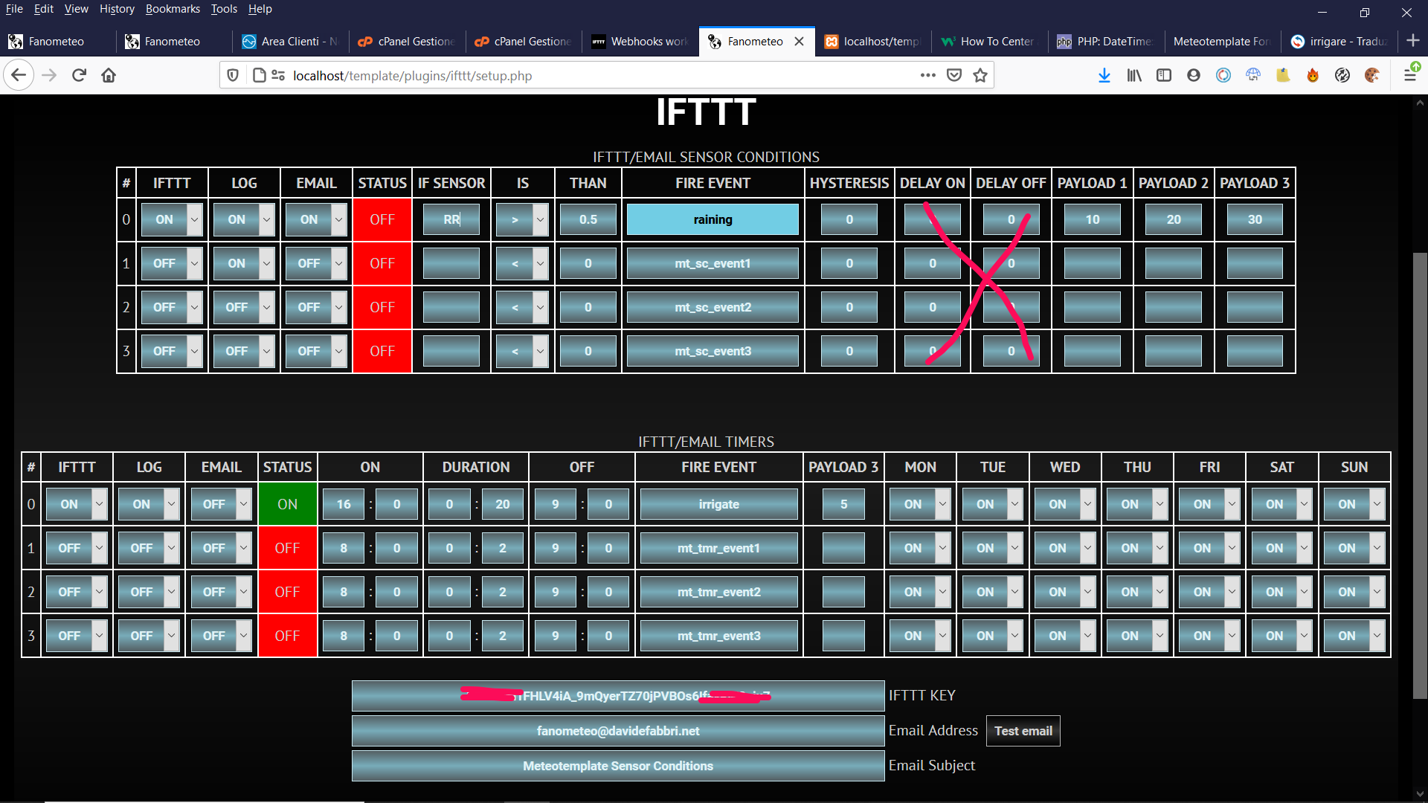Click the IFTTT KEY input field
The height and width of the screenshot is (803, 1428).
click(x=618, y=696)
